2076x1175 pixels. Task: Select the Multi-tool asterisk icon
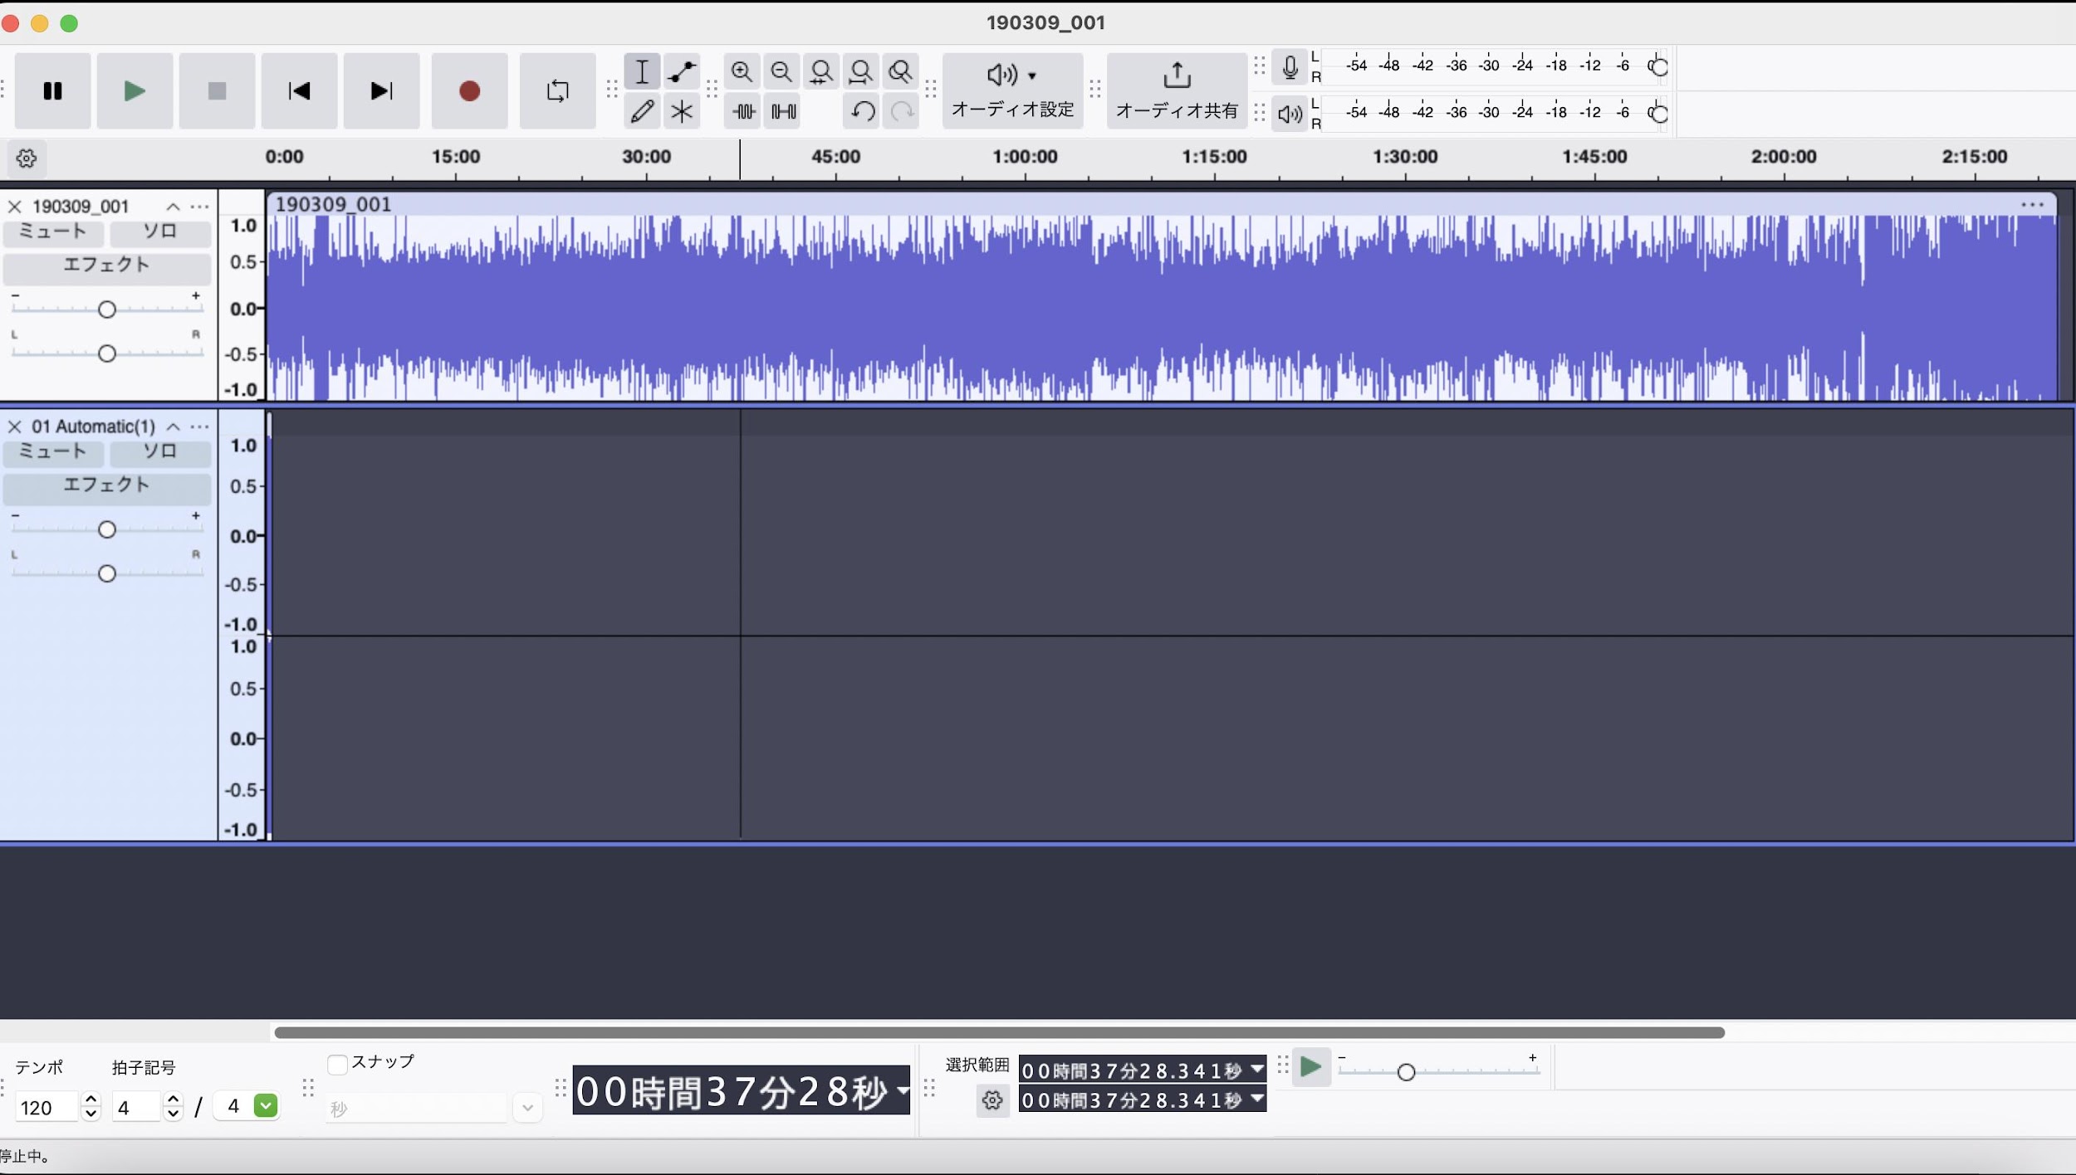682,111
